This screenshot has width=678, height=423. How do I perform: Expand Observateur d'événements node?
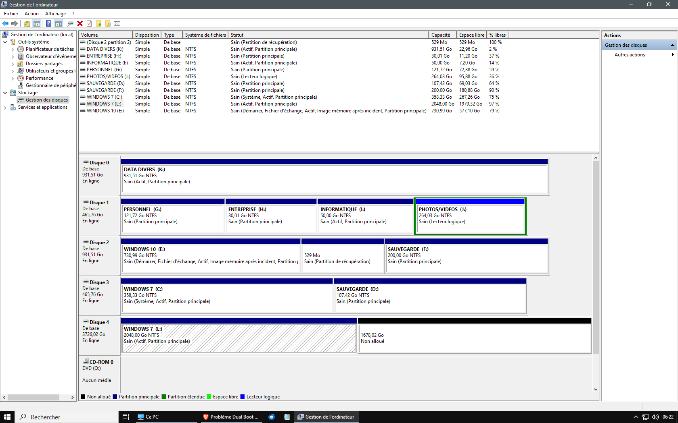tap(13, 56)
